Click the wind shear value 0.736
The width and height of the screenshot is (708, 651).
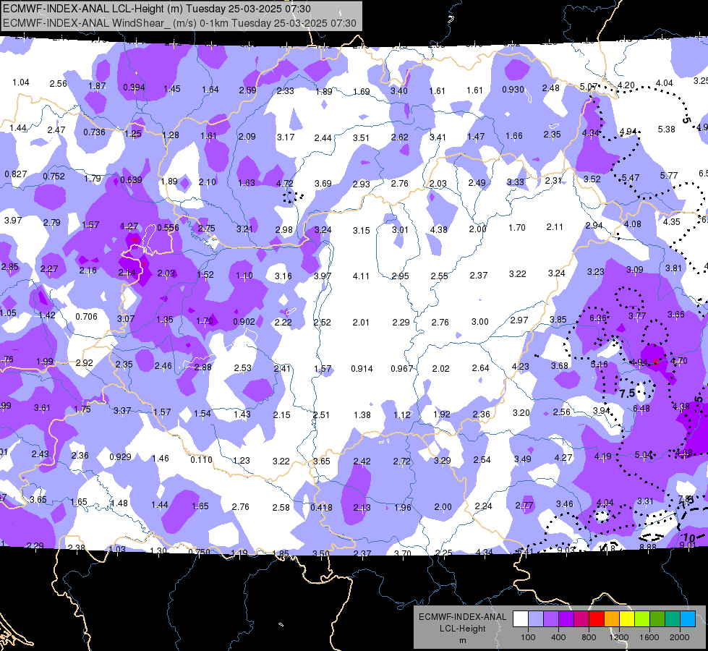coord(94,132)
